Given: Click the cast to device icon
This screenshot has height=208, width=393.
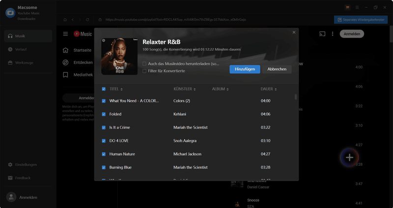Looking at the screenshot, I should click(x=322, y=34).
